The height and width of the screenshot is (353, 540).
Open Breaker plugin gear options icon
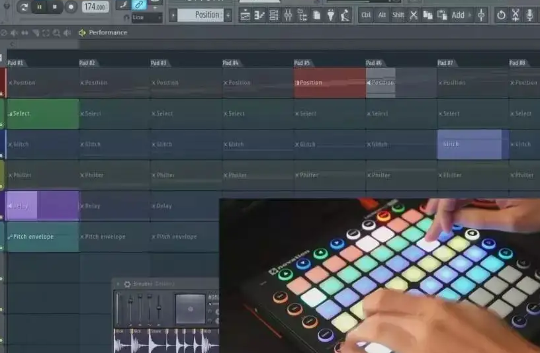127,284
